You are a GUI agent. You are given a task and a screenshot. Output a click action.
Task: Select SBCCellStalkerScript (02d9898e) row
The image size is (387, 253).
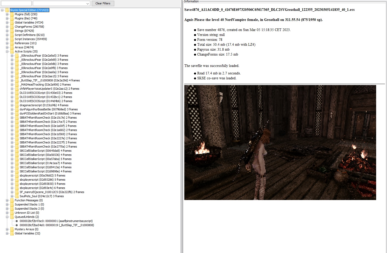click(x=45, y=171)
